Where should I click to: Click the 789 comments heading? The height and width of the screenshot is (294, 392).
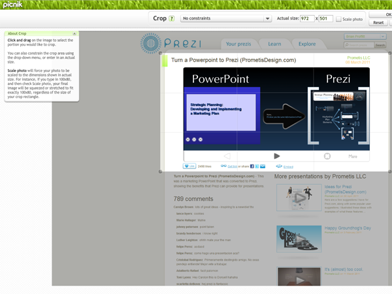193,199
